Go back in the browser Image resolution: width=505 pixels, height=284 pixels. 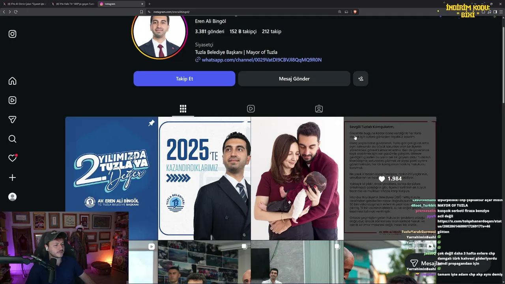(x=4, y=12)
